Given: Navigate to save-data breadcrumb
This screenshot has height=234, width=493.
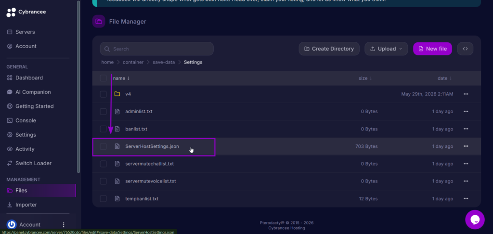Looking at the screenshot, I should click(164, 62).
